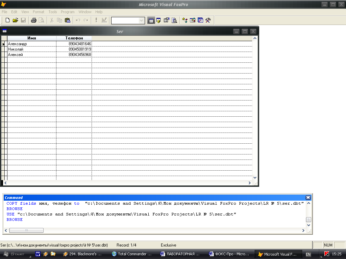Click the COPY fields command line

coord(155,203)
